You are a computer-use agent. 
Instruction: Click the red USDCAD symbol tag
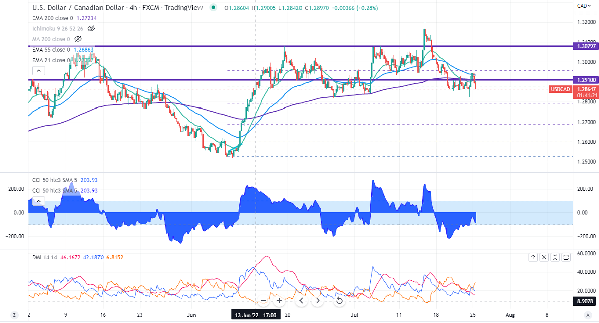pos(560,89)
